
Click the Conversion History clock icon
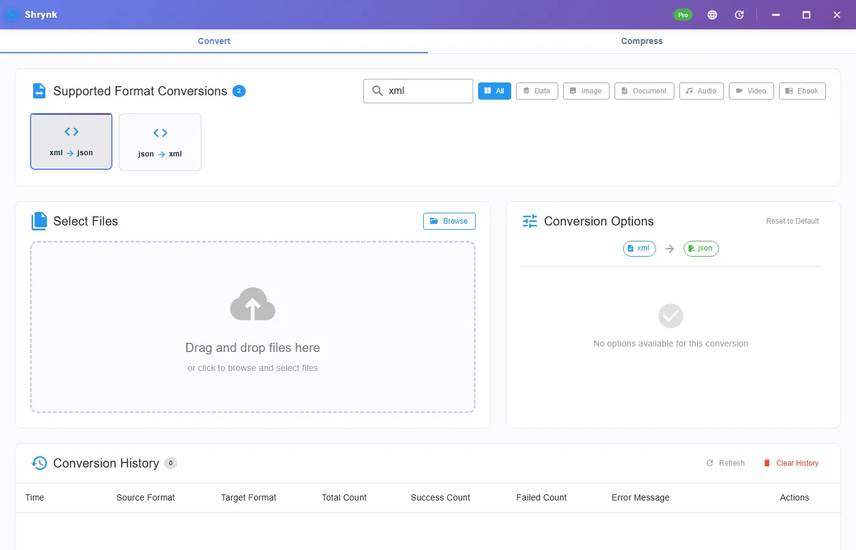pyautogui.click(x=39, y=463)
